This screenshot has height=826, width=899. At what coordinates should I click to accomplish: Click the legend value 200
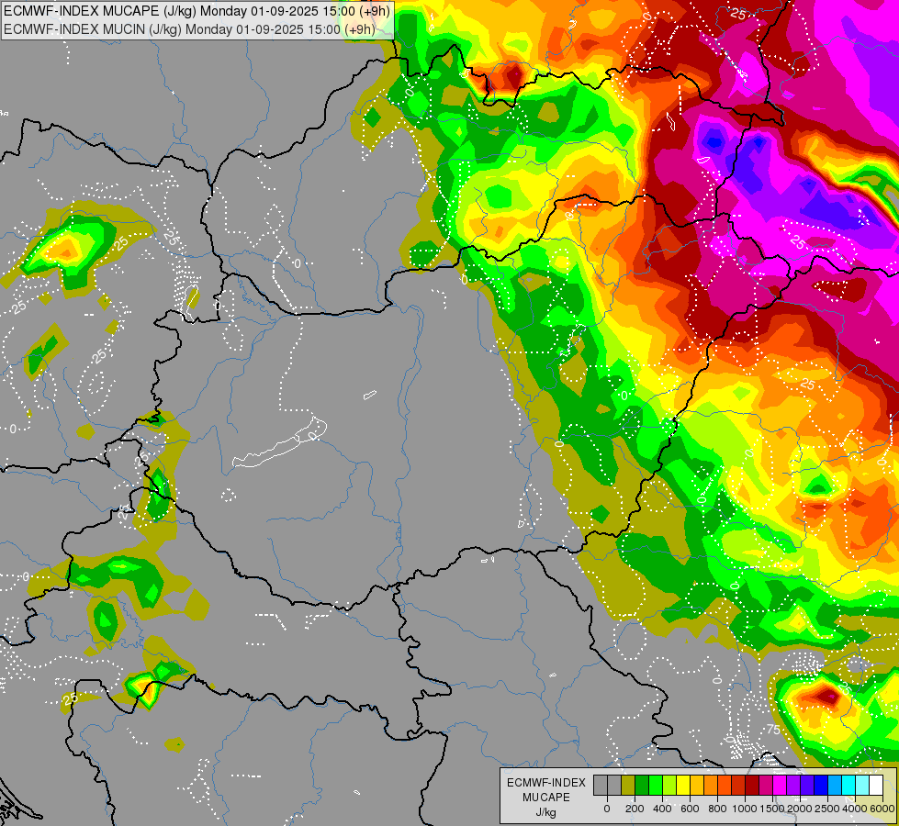635,809
